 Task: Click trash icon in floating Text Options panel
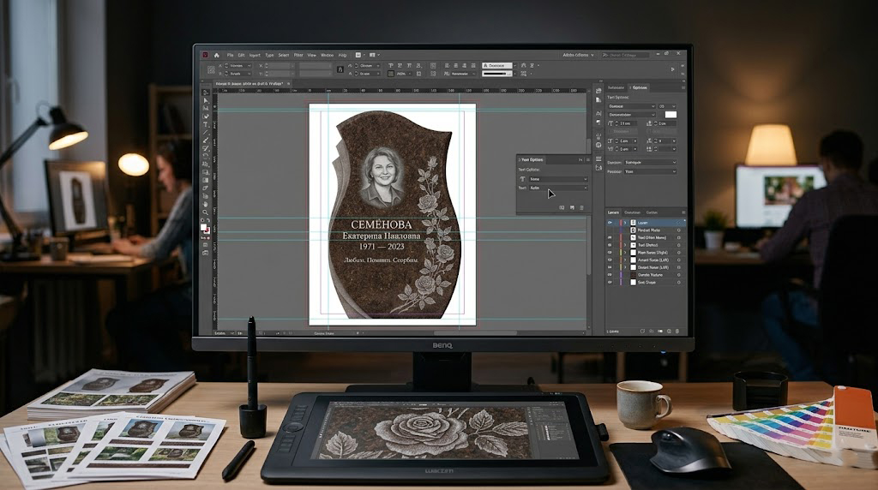pyautogui.click(x=582, y=207)
